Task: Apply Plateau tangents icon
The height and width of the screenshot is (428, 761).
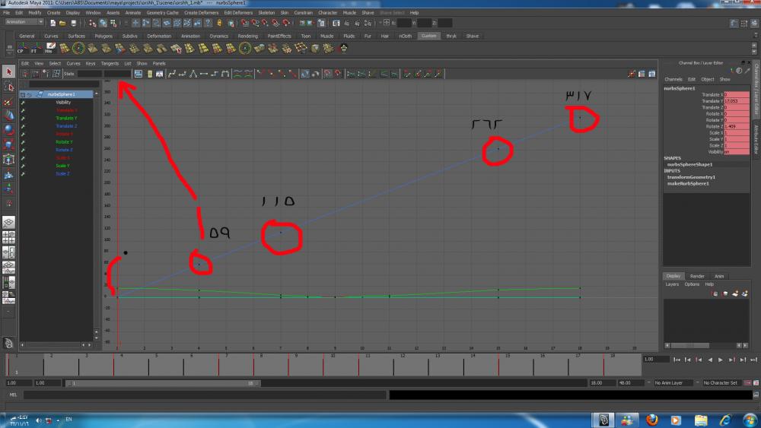Action: pos(224,74)
